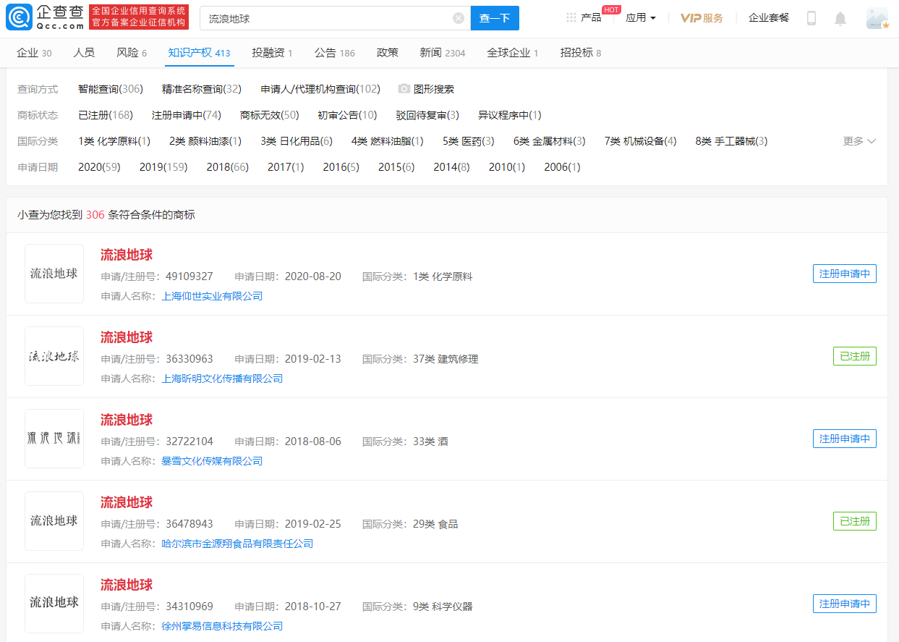Open the user avatar menu
The image size is (899, 642).
pos(877,18)
